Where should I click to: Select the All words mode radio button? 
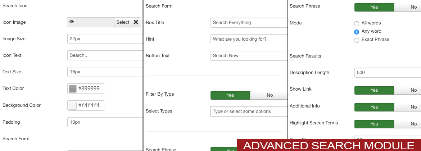point(357,23)
